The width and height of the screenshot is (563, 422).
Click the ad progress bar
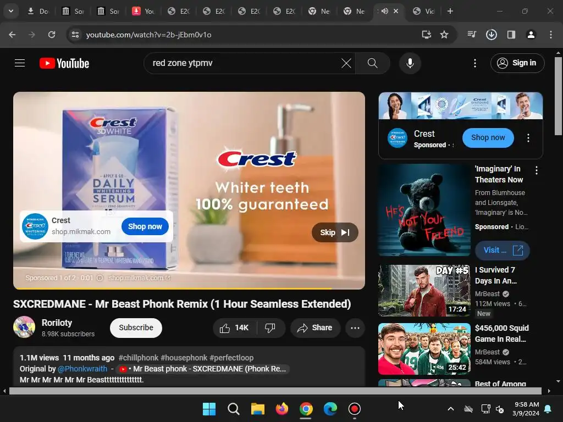(189, 288)
